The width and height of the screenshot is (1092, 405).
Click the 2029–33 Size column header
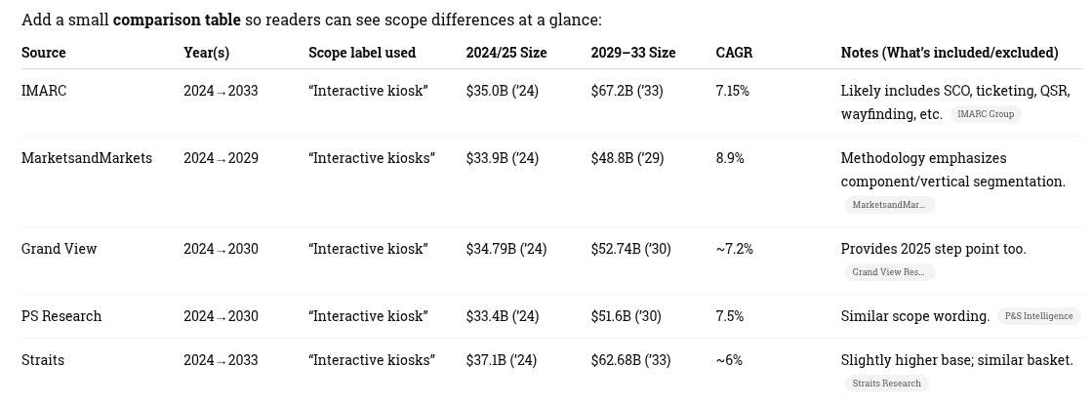coord(632,53)
